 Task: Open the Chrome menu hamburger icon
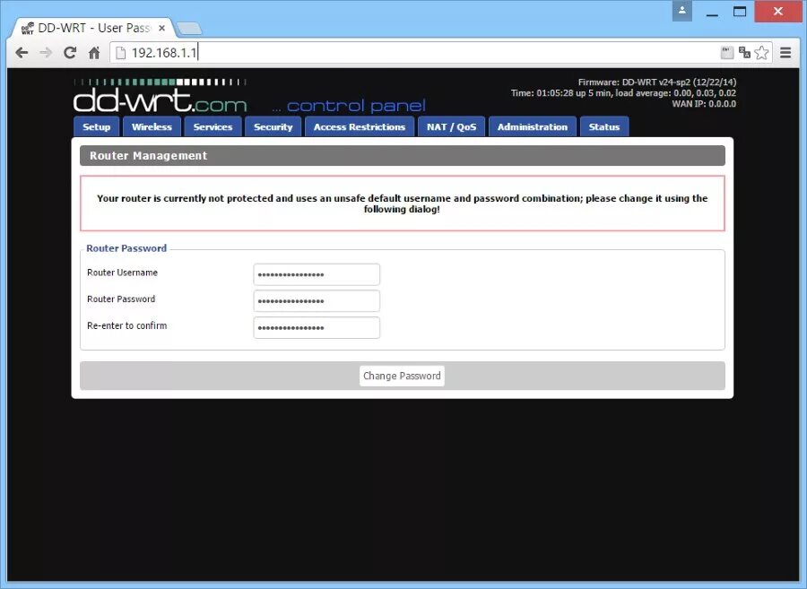pos(786,52)
